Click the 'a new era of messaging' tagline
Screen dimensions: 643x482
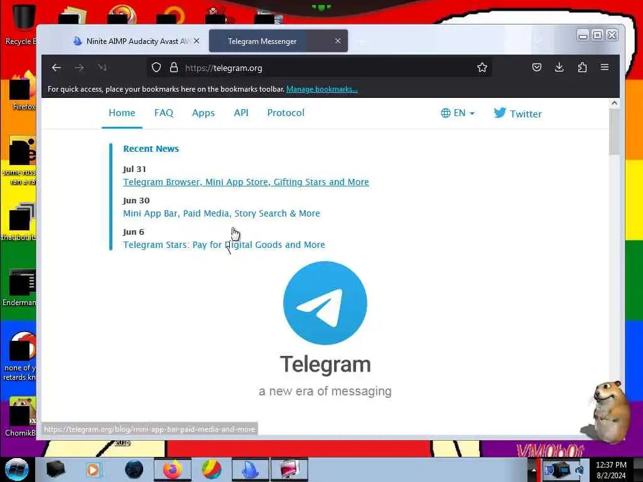[325, 392]
